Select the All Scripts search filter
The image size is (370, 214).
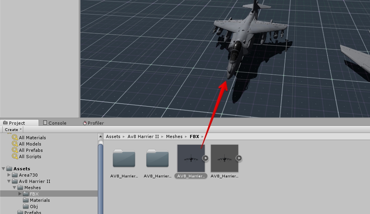pos(30,157)
